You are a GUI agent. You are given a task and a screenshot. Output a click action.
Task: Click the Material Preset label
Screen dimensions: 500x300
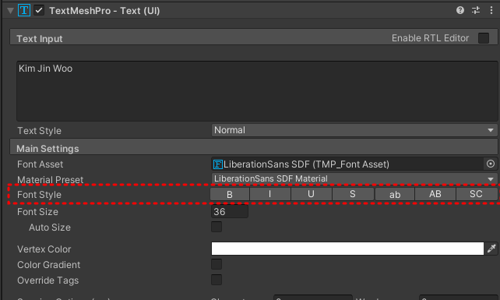pyautogui.click(x=51, y=180)
